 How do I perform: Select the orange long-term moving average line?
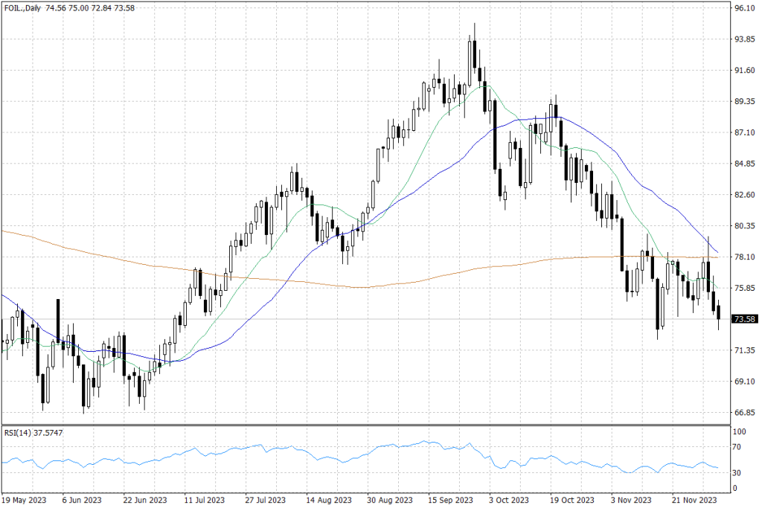point(112,251)
